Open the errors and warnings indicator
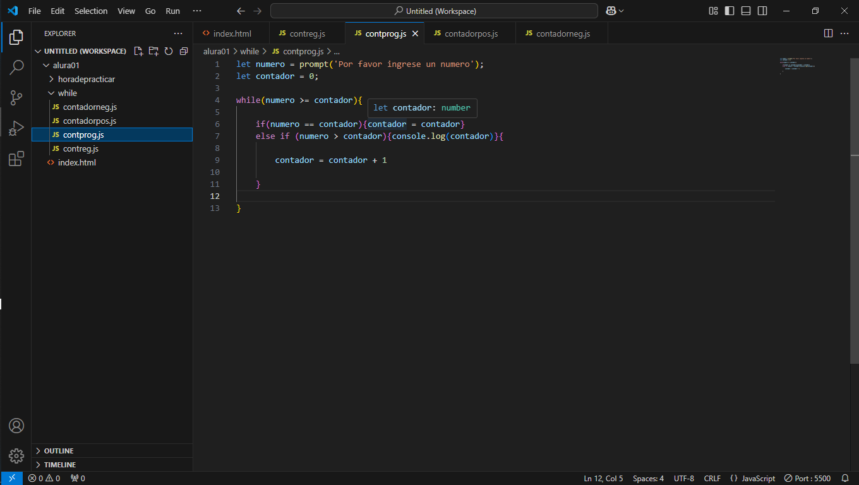Image resolution: width=859 pixels, height=485 pixels. click(x=44, y=478)
